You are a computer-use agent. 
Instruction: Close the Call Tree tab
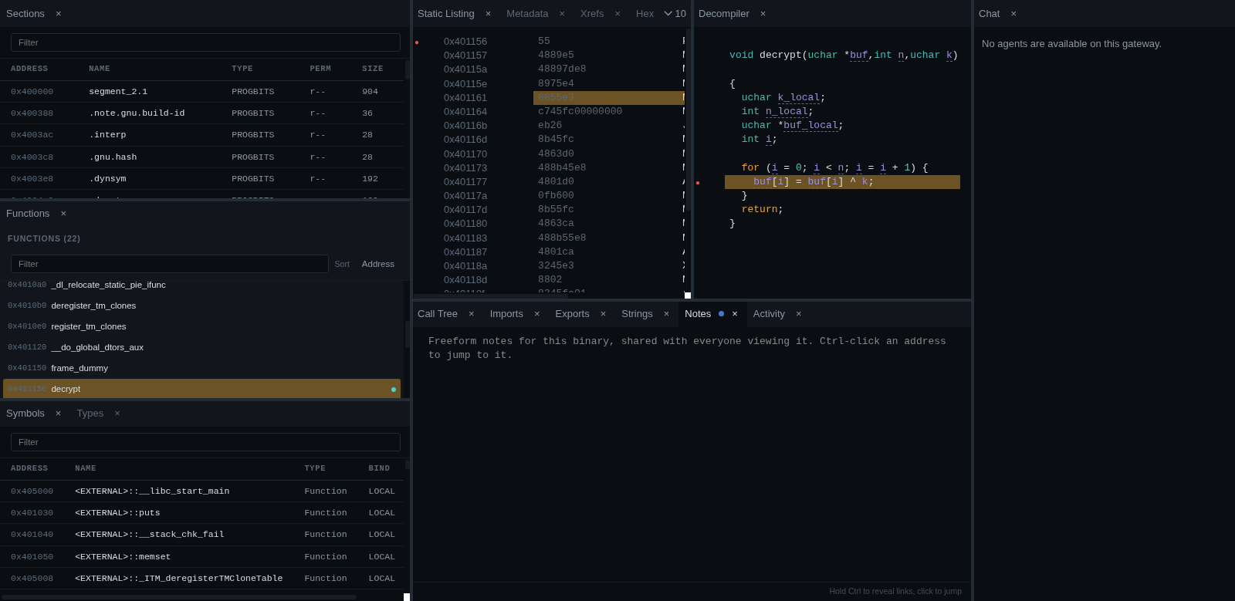(x=471, y=314)
